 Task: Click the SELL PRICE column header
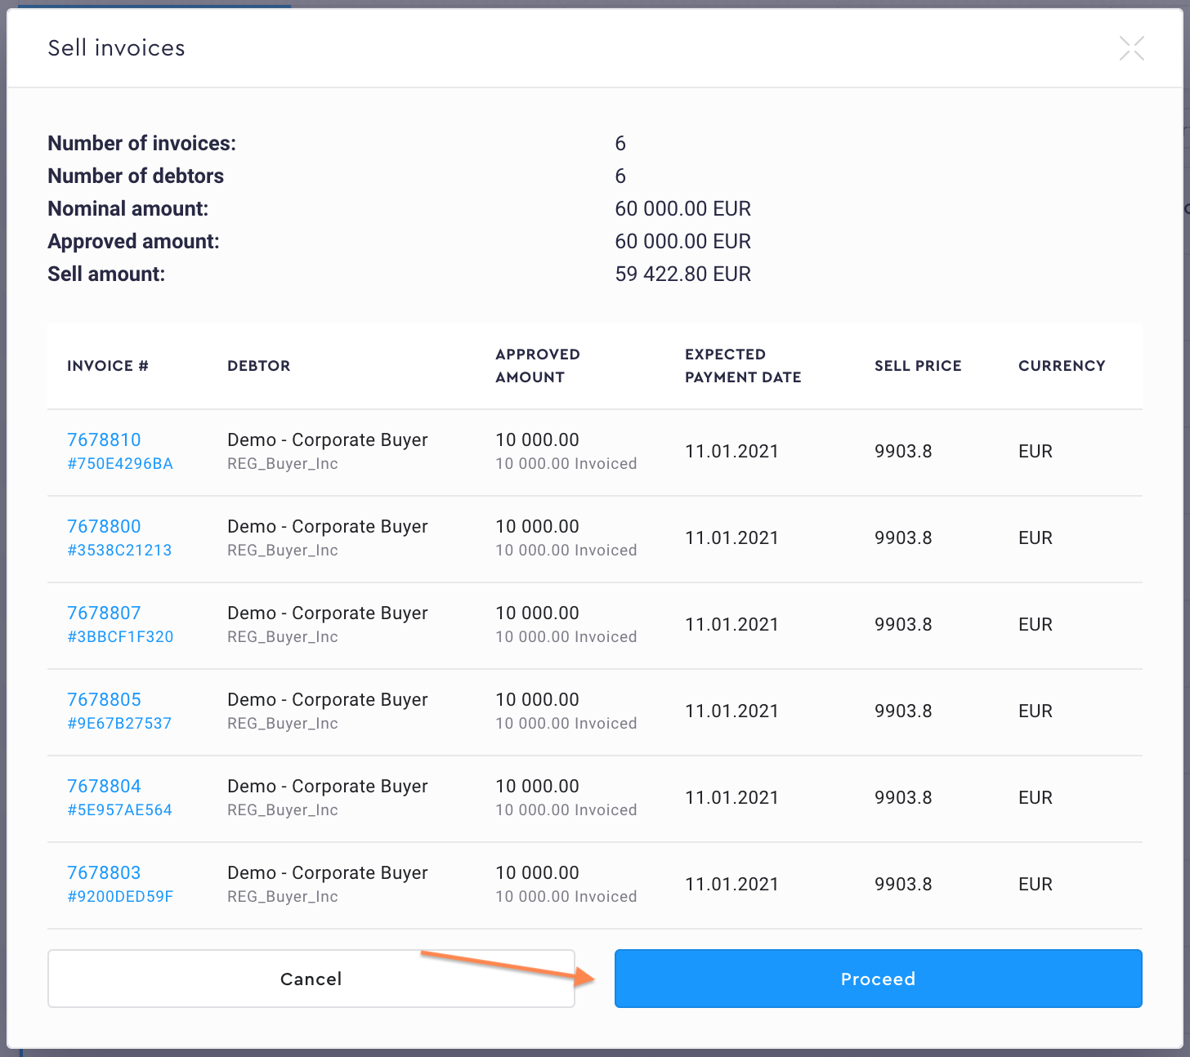pyautogui.click(x=917, y=366)
